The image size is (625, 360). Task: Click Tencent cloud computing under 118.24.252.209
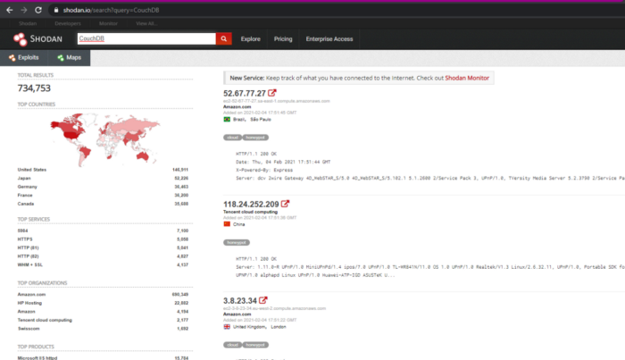(250, 212)
